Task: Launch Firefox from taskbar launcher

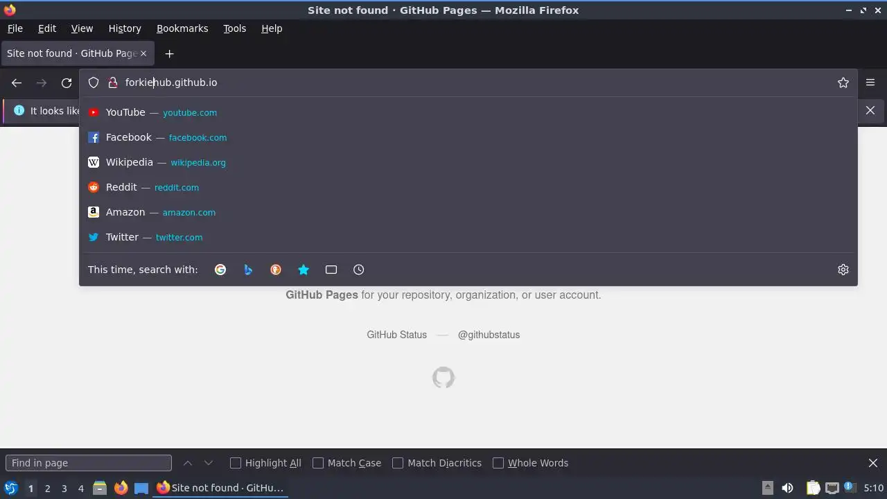Action: tap(121, 488)
